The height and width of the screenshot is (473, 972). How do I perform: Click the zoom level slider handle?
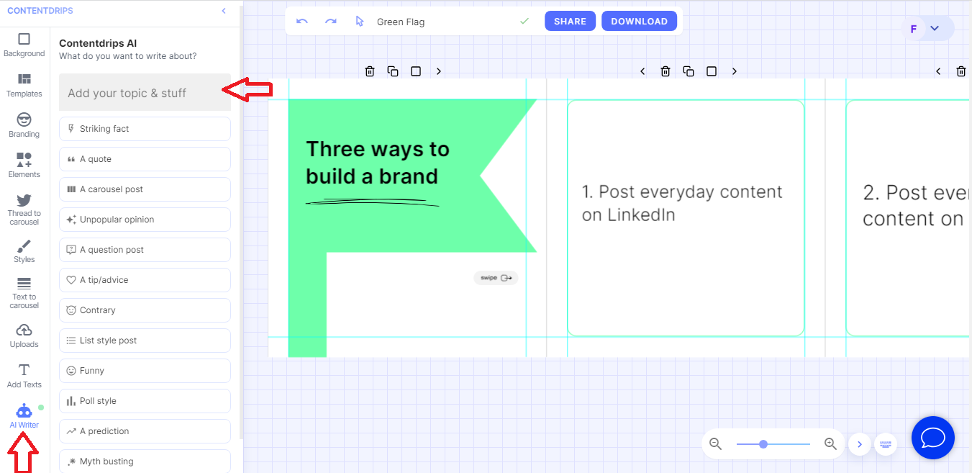(x=763, y=444)
